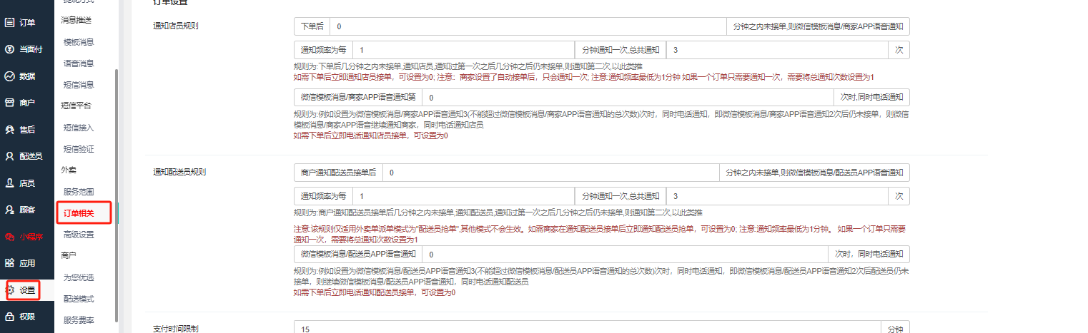The width and height of the screenshot is (1088, 333).
Task: Open the 商户 merchant icon
Action: click(x=10, y=103)
